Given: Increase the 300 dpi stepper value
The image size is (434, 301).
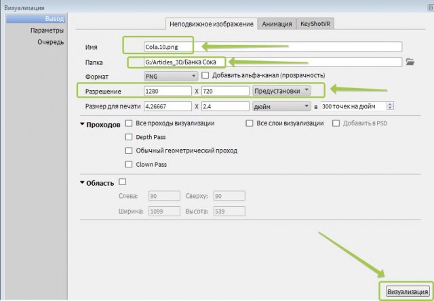Looking at the screenshot, I should pos(391,104).
